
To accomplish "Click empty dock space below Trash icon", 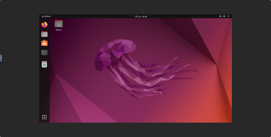I will pos(44,90).
